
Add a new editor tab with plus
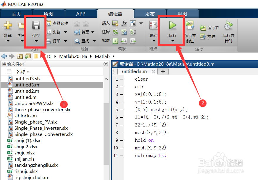[x=163, y=71]
